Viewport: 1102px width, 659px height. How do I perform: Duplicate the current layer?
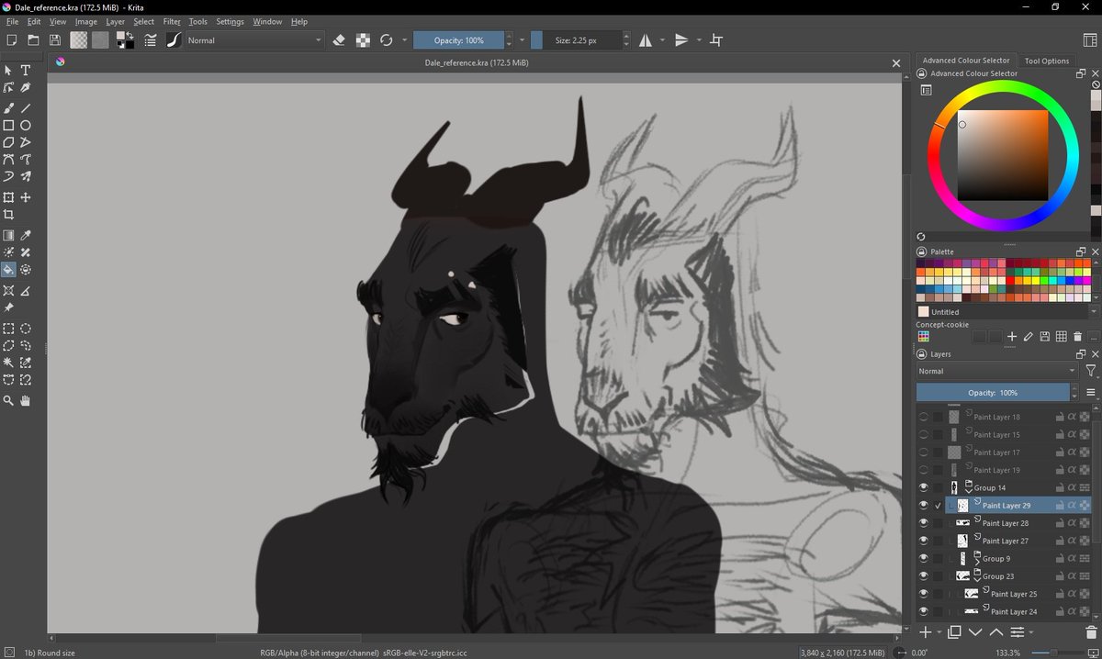click(953, 631)
